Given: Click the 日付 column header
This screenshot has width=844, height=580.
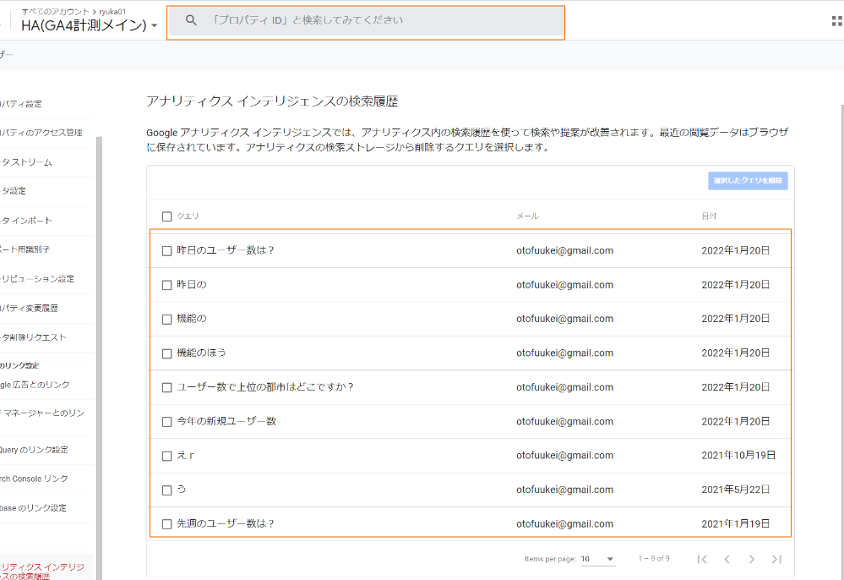Looking at the screenshot, I should pos(709,216).
